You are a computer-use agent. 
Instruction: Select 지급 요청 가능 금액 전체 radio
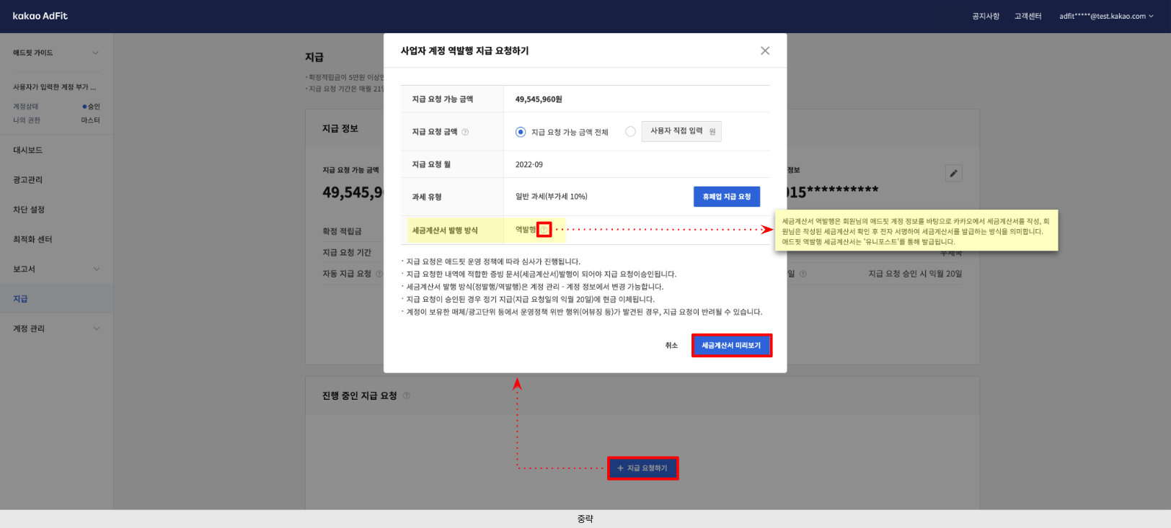tap(521, 132)
